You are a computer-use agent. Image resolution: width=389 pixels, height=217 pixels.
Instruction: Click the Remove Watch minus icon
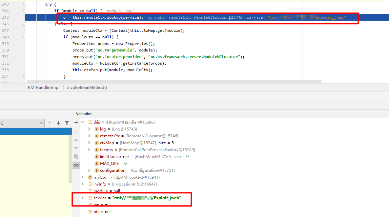coord(76,131)
